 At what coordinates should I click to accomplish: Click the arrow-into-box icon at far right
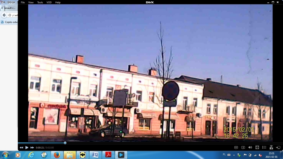pyautogui.click(x=278, y=148)
